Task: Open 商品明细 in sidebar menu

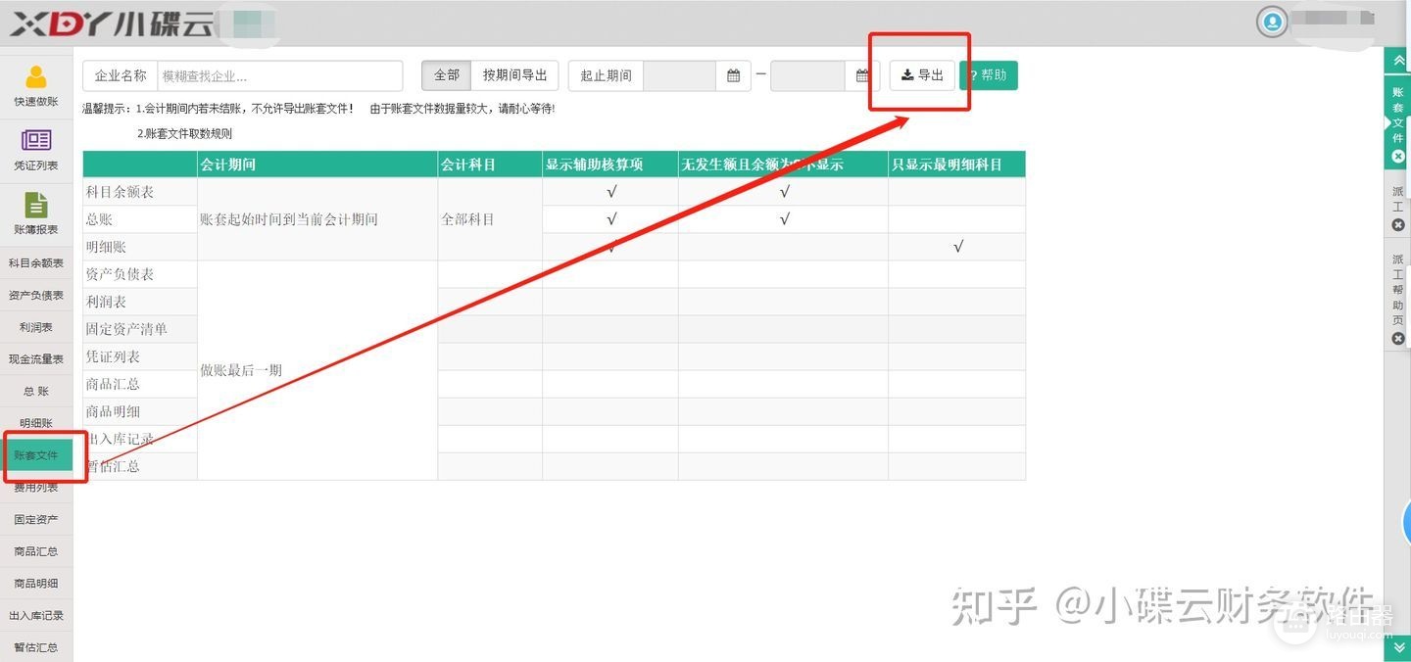Action: pos(36,584)
